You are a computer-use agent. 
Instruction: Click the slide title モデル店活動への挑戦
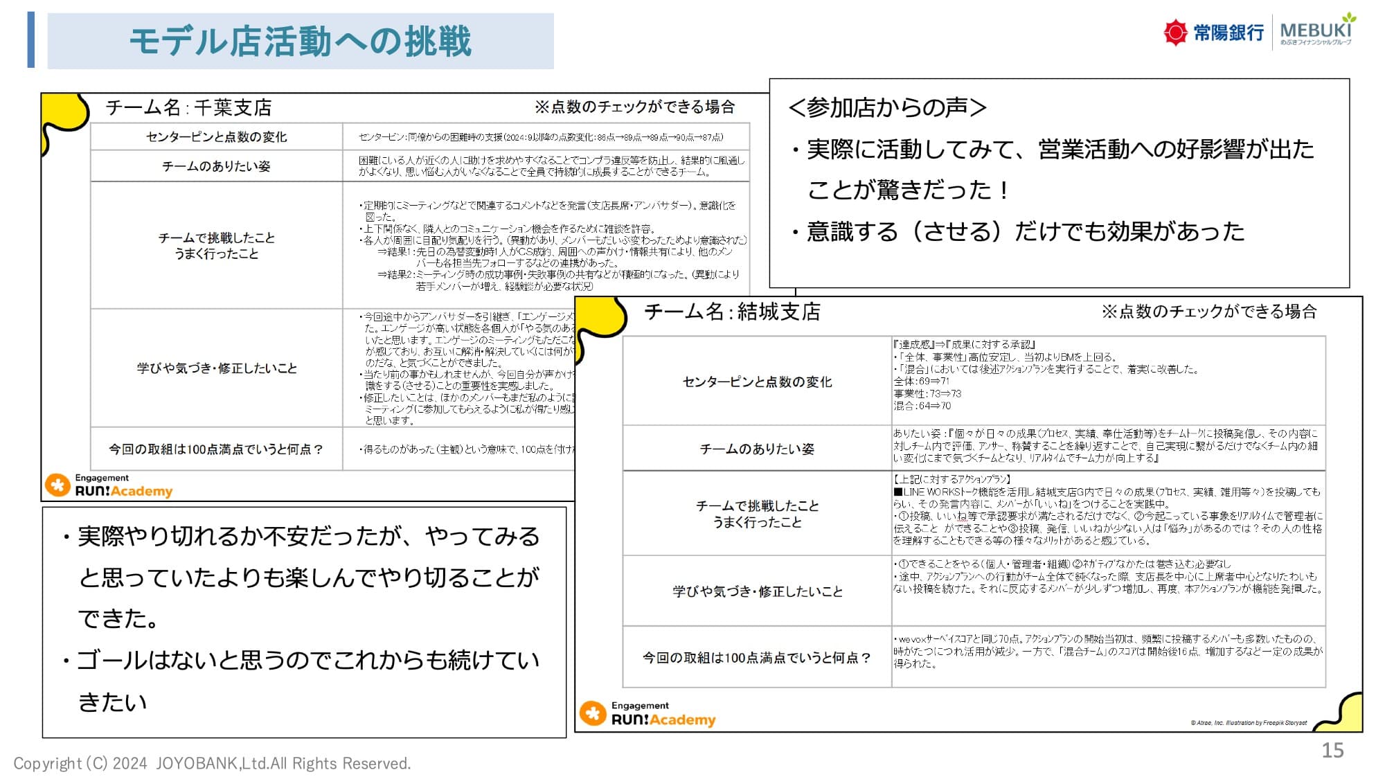(300, 41)
